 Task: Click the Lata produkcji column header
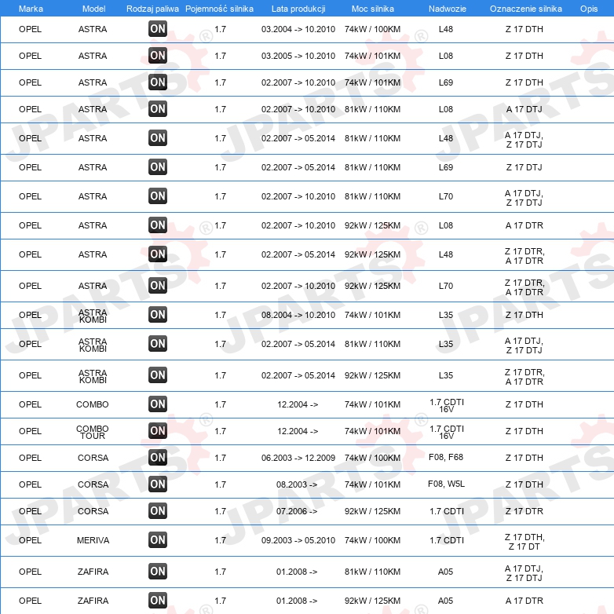[298, 9]
